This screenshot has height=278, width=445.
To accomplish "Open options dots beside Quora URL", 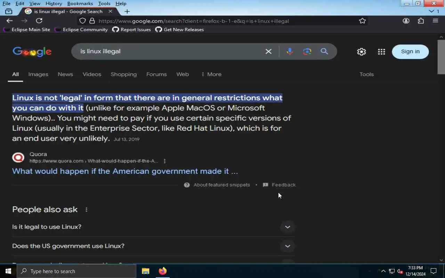I will click(x=164, y=161).
